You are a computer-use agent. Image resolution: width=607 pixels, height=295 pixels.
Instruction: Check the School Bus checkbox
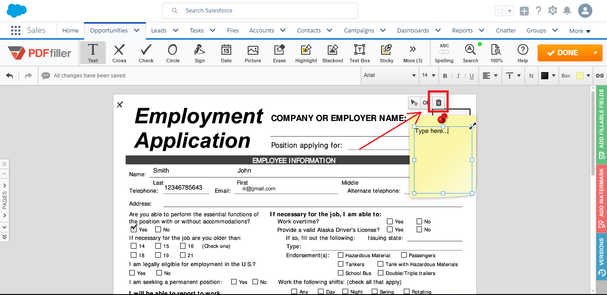341,273
